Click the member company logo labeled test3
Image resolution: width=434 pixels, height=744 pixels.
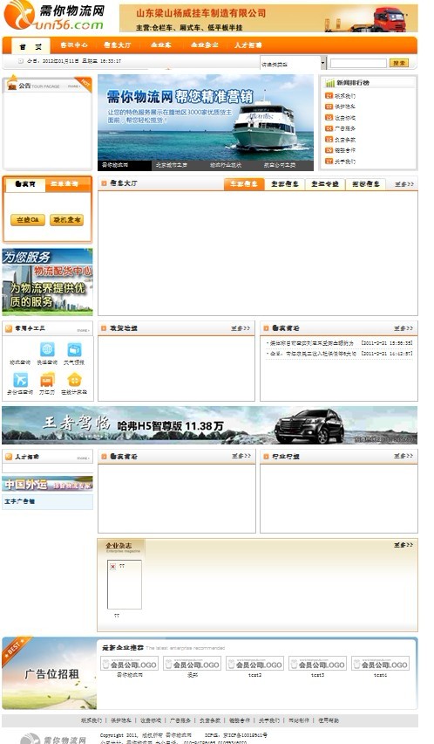(317, 665)
